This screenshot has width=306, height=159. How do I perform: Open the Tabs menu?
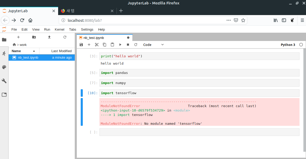click(x=73, y=30)
